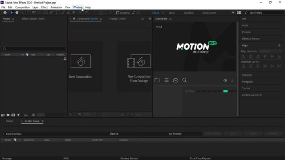Screen dimensions: 285x160
Task: Switch to the Small Screen workspace
Action: pos(209,13)
